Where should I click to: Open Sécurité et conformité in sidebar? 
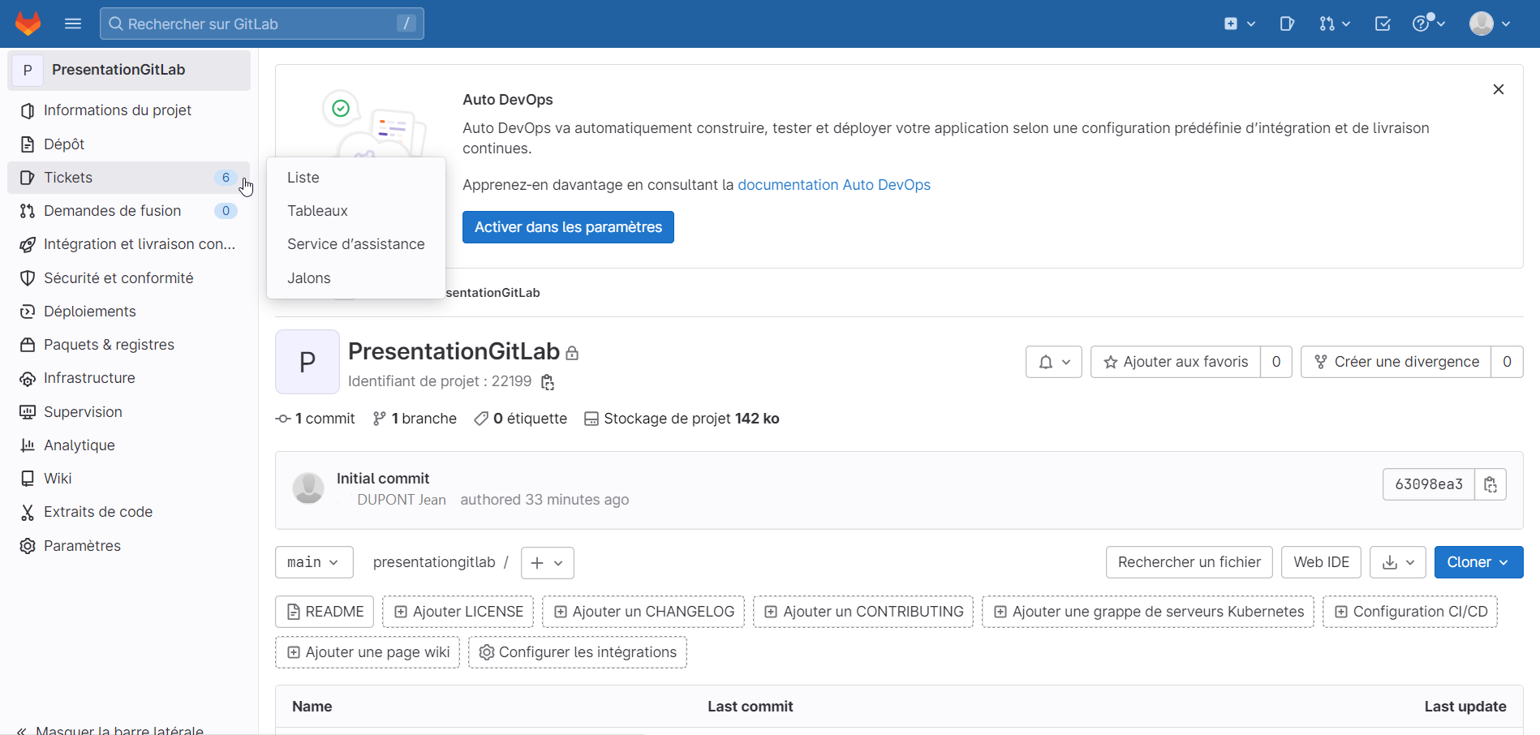(x=129, y=278)
